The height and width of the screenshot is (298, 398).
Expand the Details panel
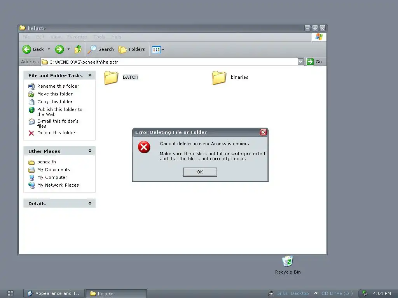[90, 203]
